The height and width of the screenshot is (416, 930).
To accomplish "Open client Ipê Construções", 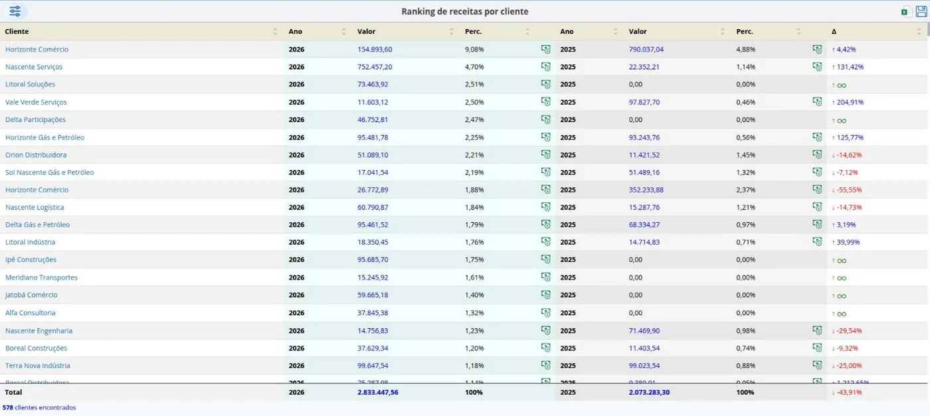I will [x=31, y=259].
